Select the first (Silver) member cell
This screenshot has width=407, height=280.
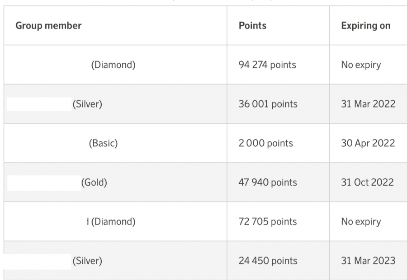pyautogui.click(x=87, y=104)
